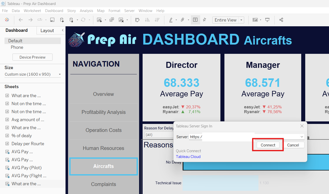329x194 pixels.
Task: Open the Format menu
Action: coord(114,11)
